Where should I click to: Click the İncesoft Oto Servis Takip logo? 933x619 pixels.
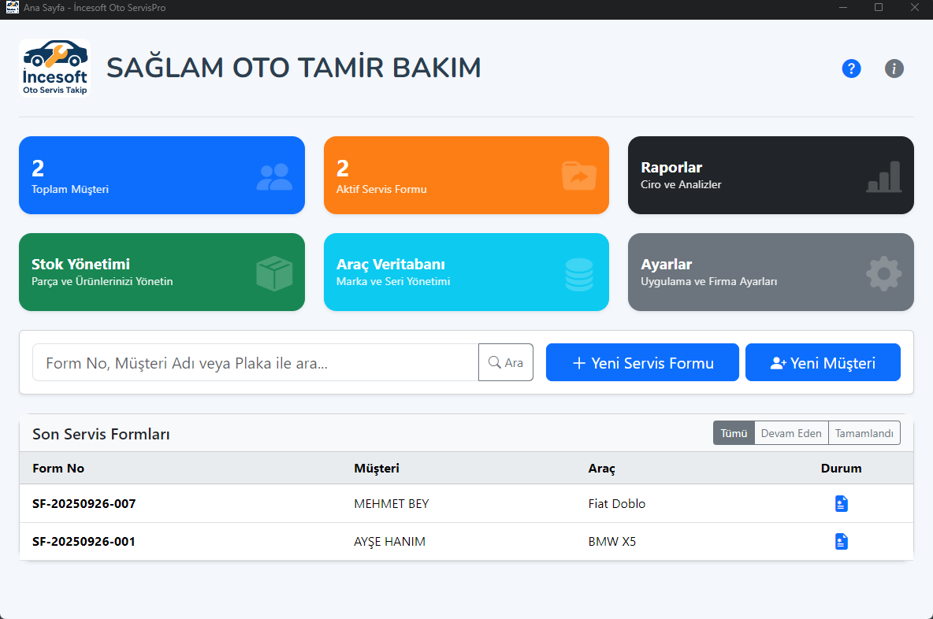(54, 67)
